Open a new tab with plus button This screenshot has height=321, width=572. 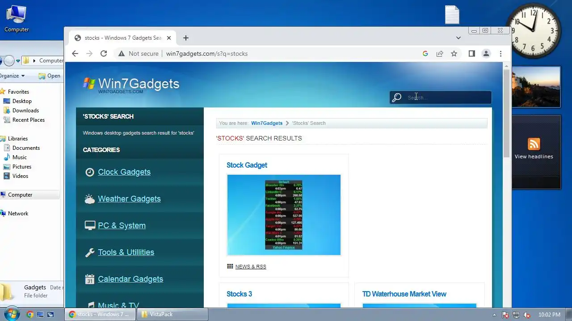[x=186, y=38]
